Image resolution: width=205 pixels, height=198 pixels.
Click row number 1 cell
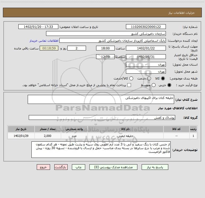click(x=193, y=136)
